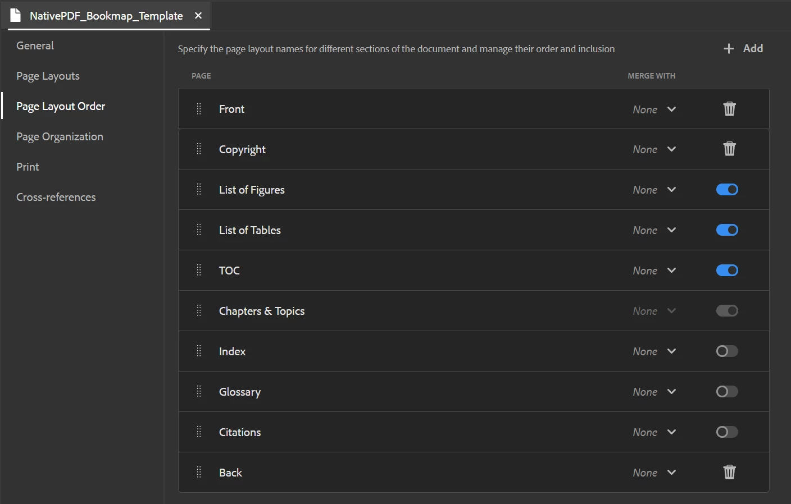Delete the Front page layout row
The image size is (791, 504).
coord(729,109)
